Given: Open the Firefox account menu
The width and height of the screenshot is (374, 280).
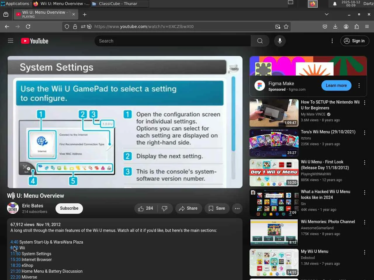Looking at the screenshot, I should (346, 27).
